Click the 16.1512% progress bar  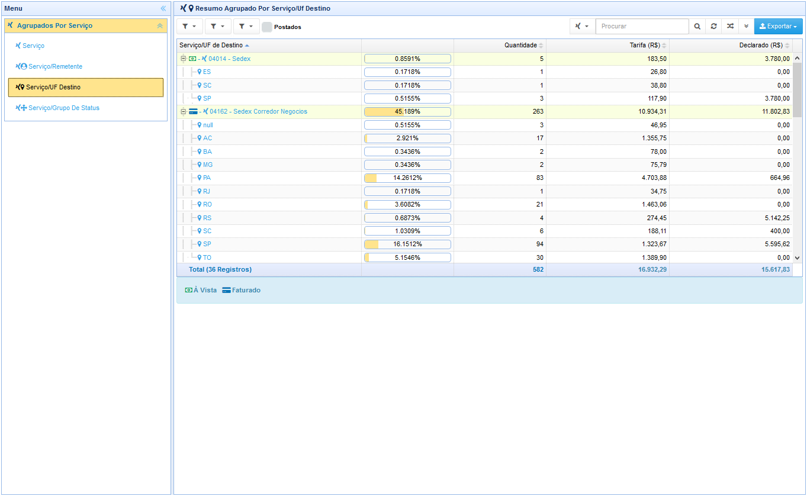(x=407, y=244)
